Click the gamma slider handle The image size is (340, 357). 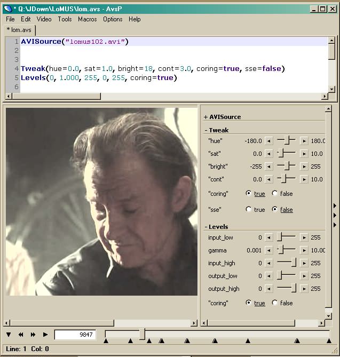tap(281, 250)
